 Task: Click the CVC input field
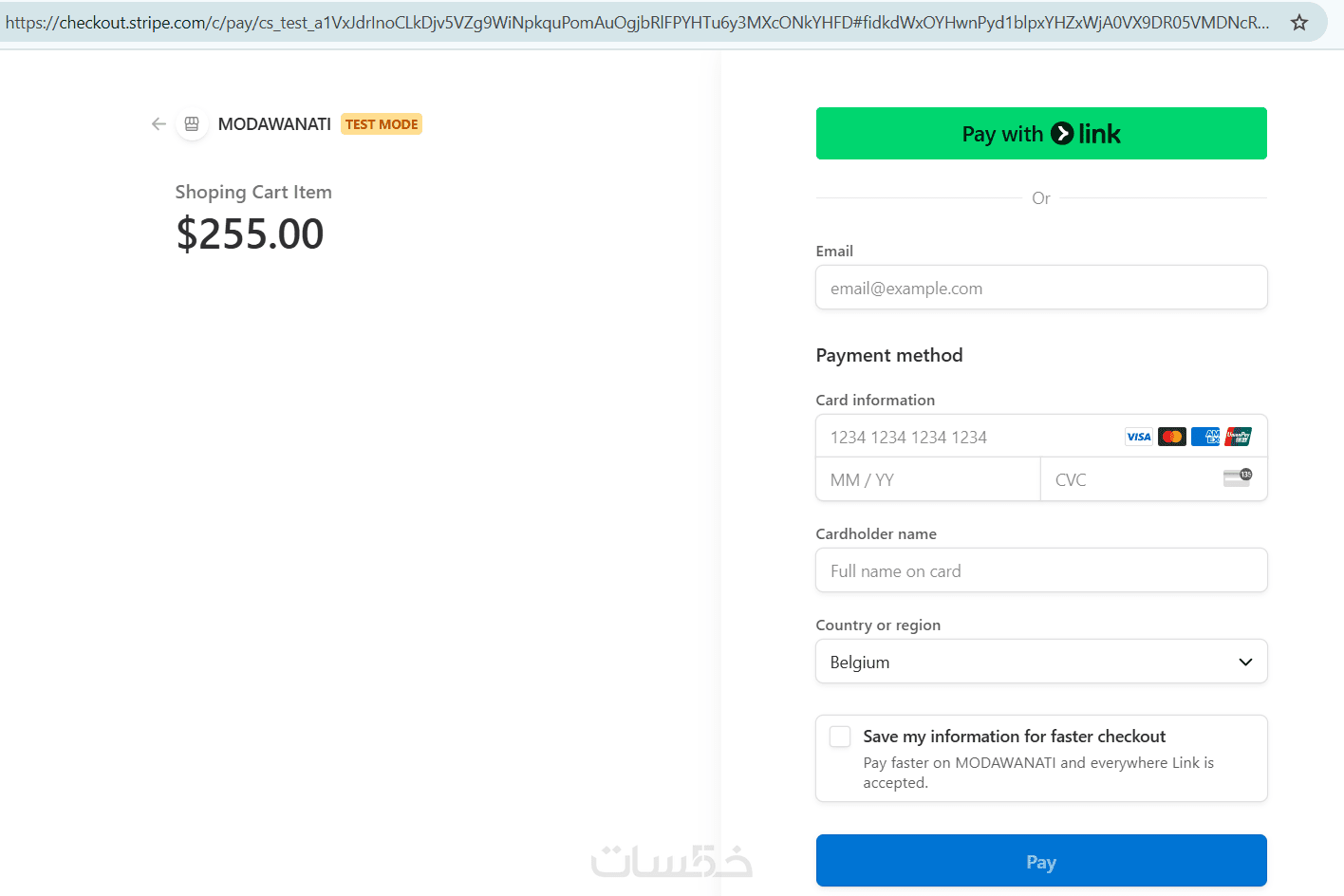(x=1129, y=479)
